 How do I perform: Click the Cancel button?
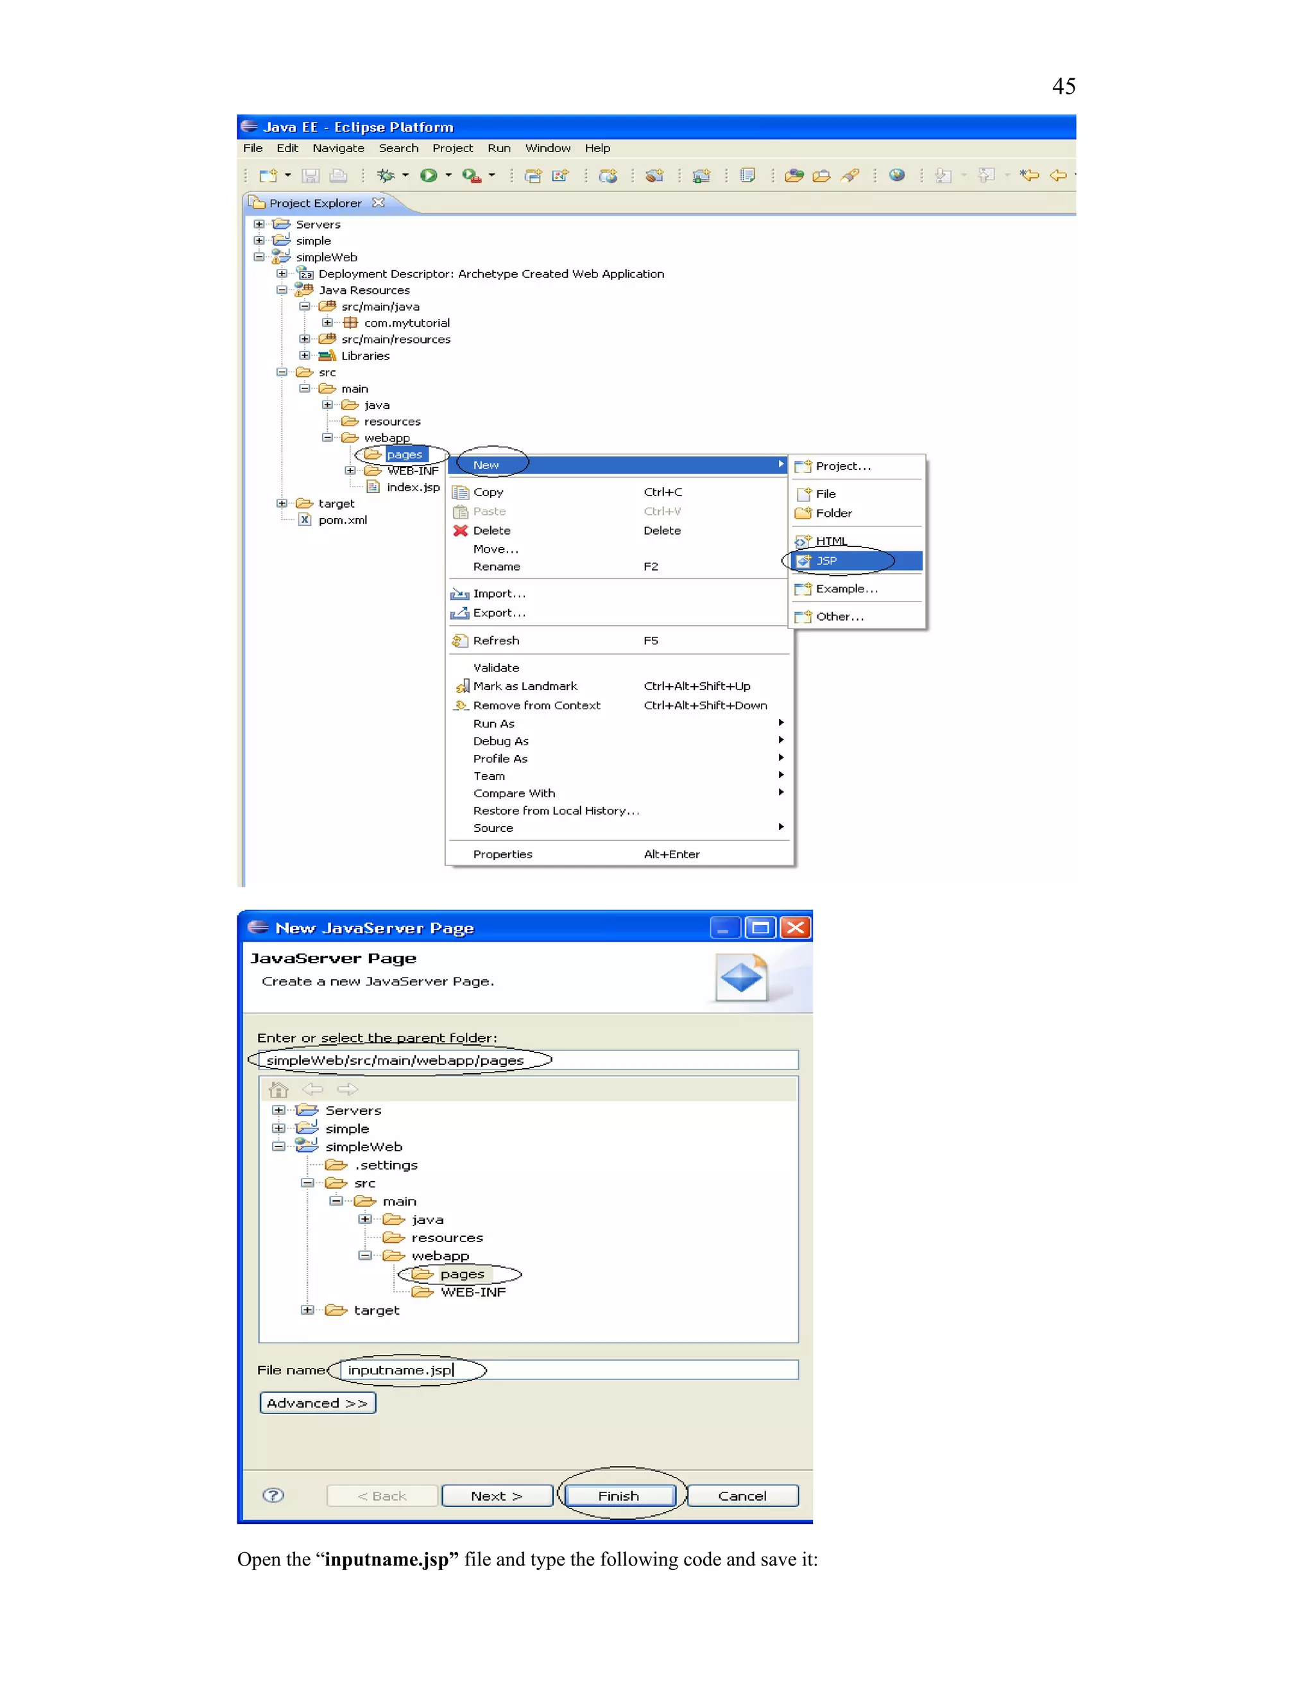(742, 1496)
